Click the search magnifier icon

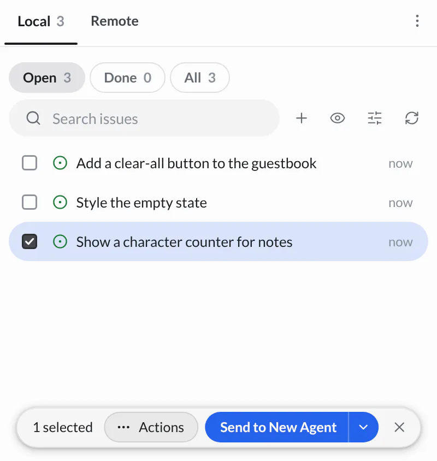click(33, 118)
